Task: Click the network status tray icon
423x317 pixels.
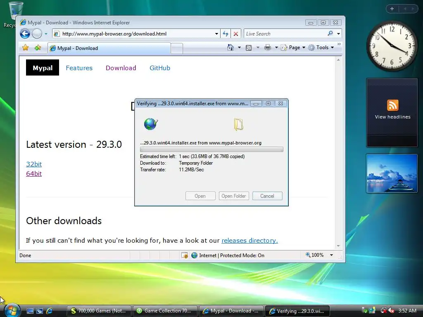Action: (x=383, y=310)
